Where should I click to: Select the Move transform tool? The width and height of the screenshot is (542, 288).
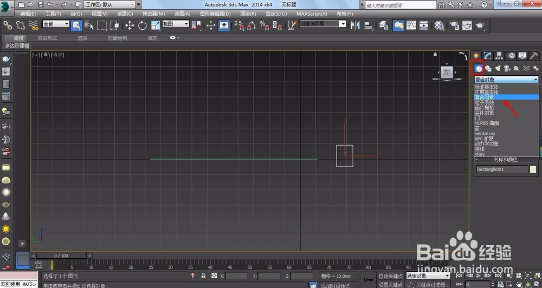tap(130, 25)
